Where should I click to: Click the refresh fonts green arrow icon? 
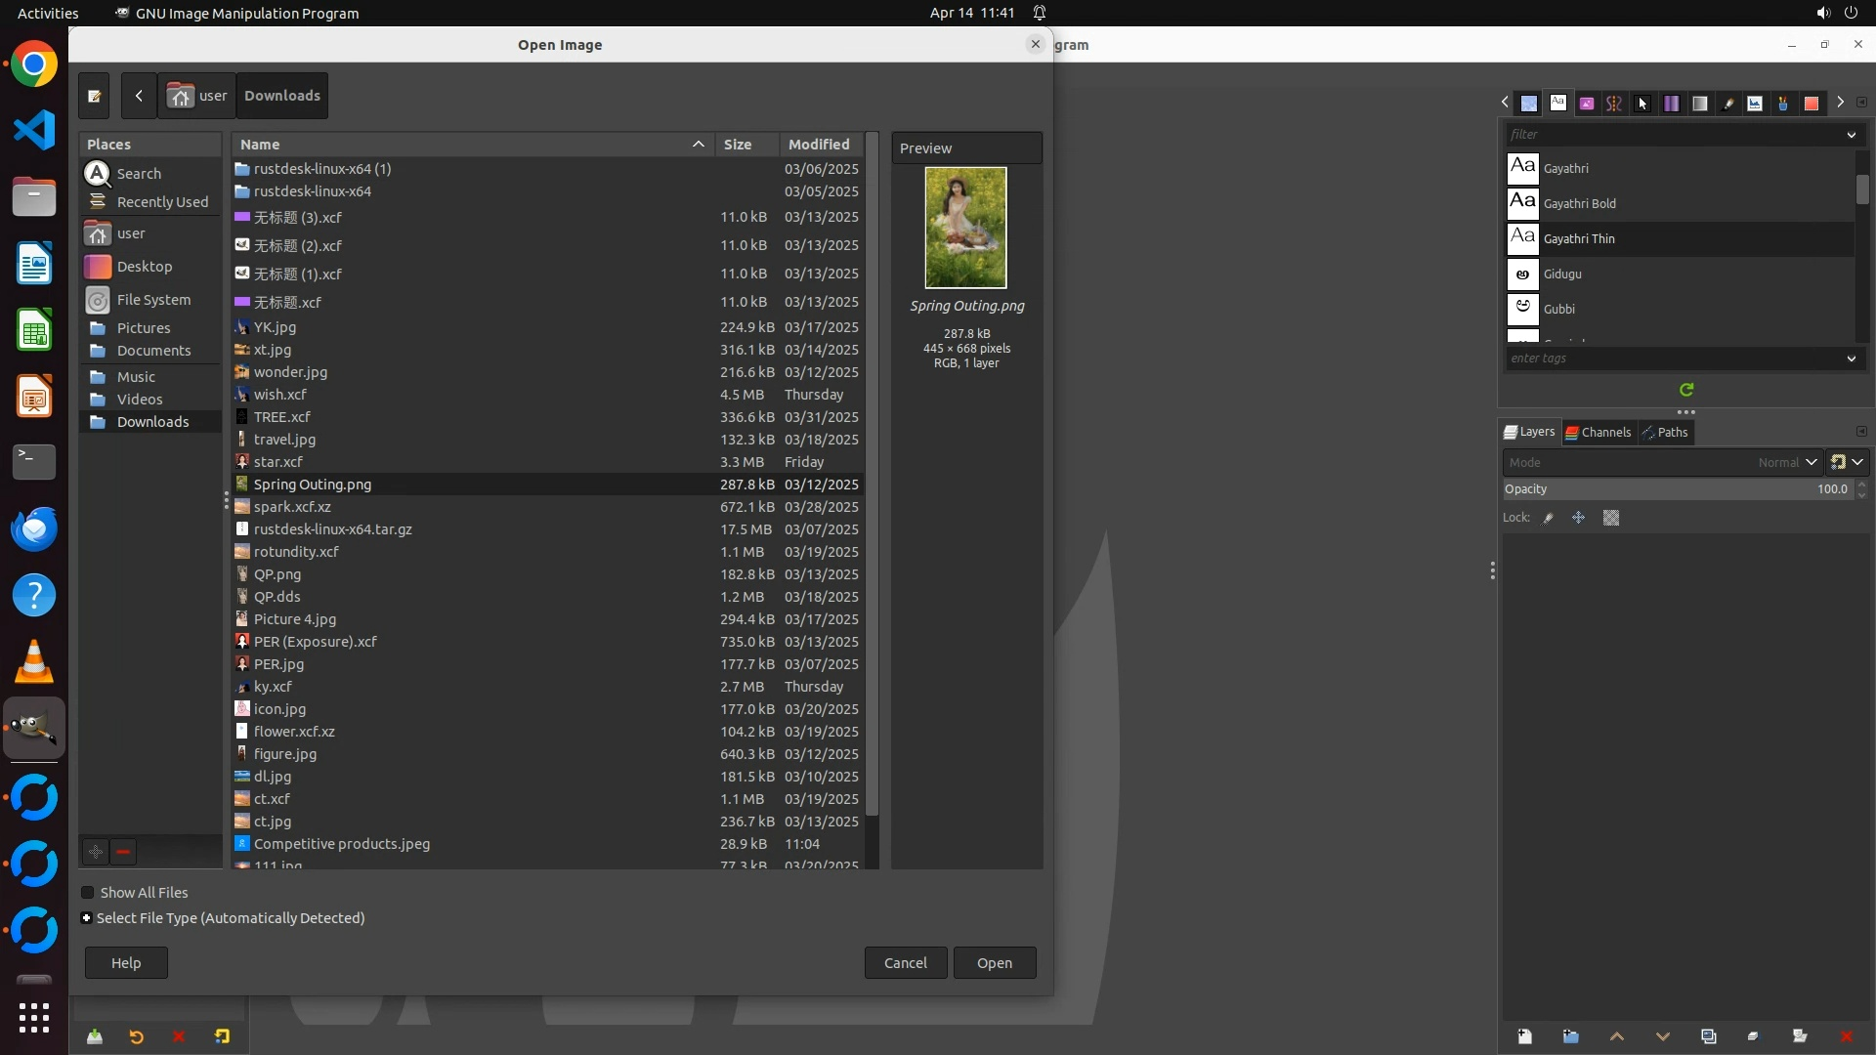pos(1686,390)
